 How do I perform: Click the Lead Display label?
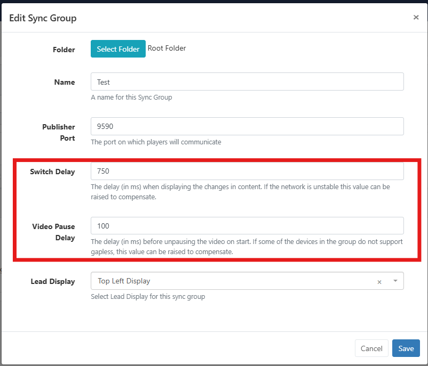click(x=53, y=281)
